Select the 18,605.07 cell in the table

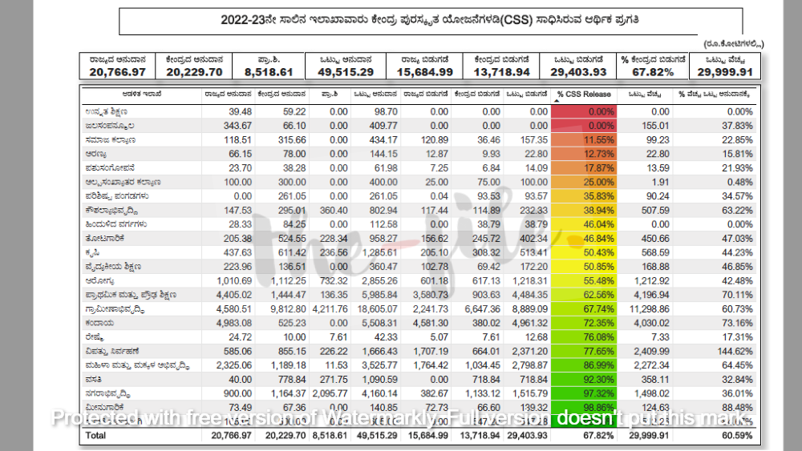tap(375, 308)
